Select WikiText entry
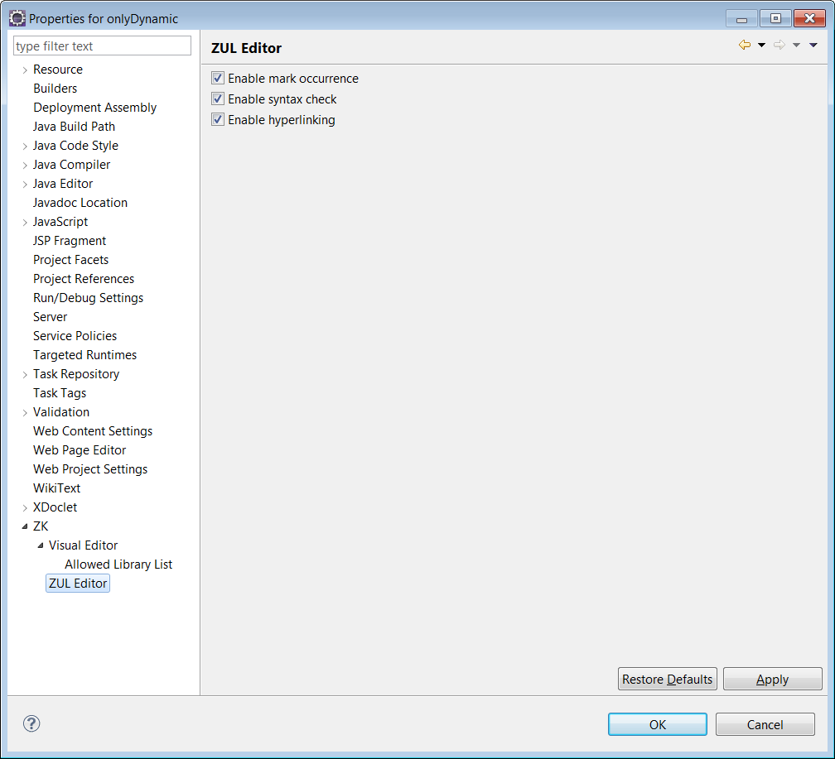The image size is (835, 759). pyautogui.click(x=56, y=488)
